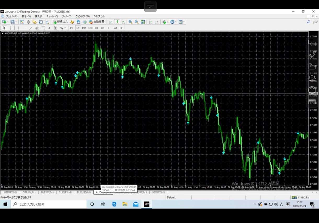The image size is (319, 223).
Task: Switch to the EURUSD,M1 chart tab
Action: [x=84, y=192]
